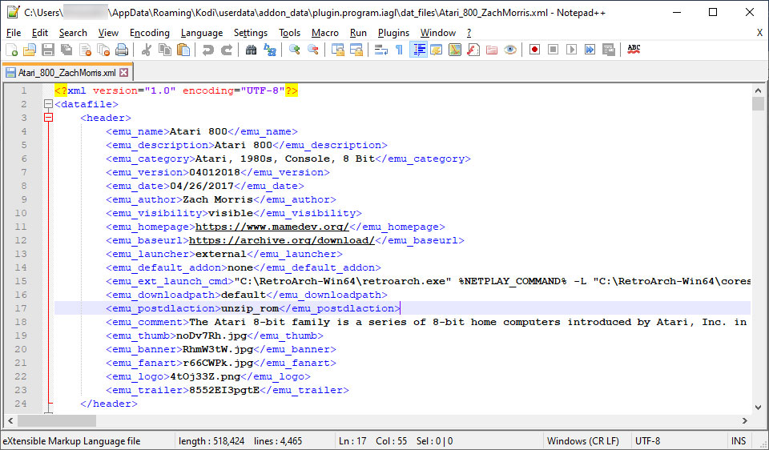
Task: Follow the archive.org download link
Action: click(x=282, y=241)
